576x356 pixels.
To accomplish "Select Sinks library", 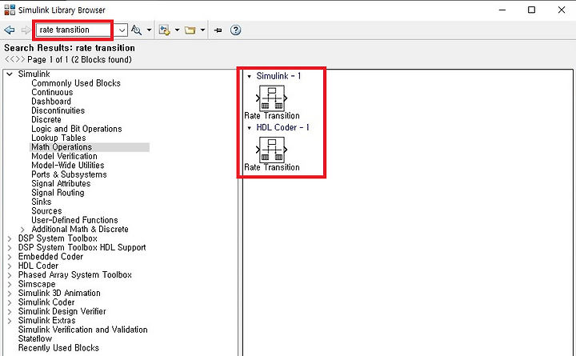I will (x=42, y=202).
